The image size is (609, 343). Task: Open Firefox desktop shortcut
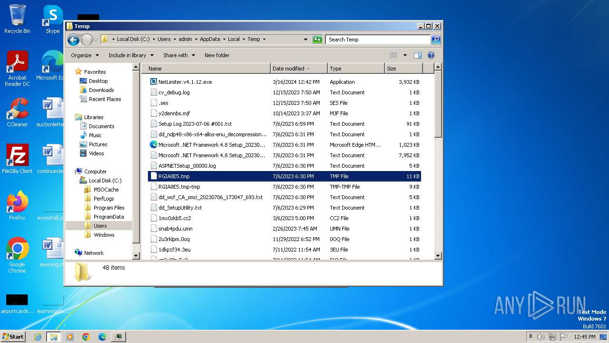click(17, 206)
